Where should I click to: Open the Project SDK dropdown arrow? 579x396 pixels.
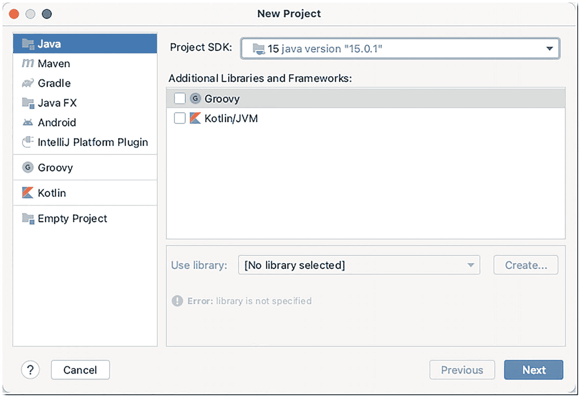549,49
